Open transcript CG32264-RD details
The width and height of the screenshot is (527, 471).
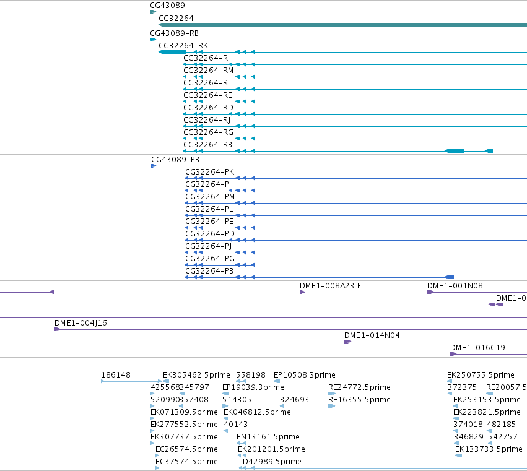click(208, 108)
